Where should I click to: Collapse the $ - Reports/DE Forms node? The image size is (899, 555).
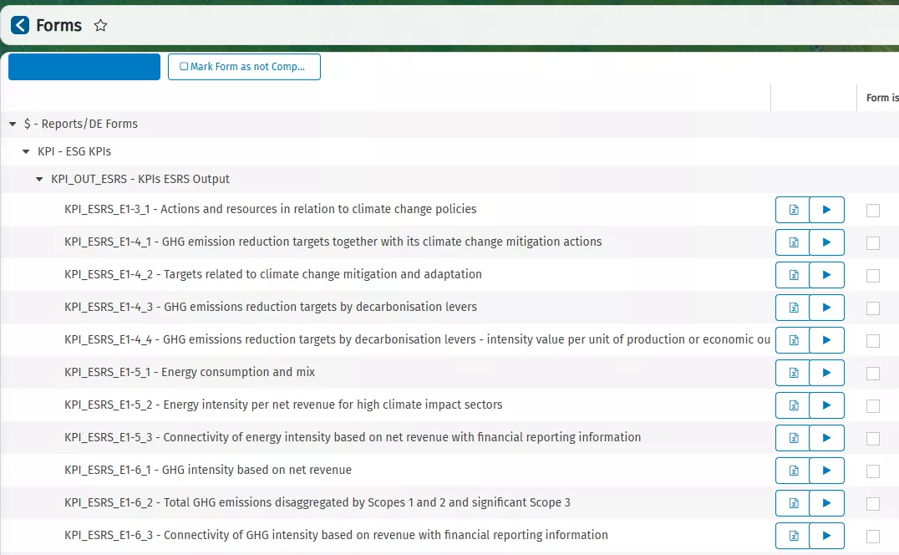click(13, 125)
